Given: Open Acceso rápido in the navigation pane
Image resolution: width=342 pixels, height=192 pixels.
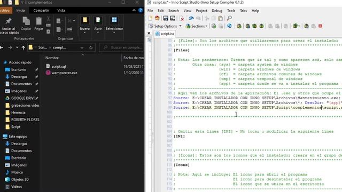Looking at the screenshot, I should [20, 62].
